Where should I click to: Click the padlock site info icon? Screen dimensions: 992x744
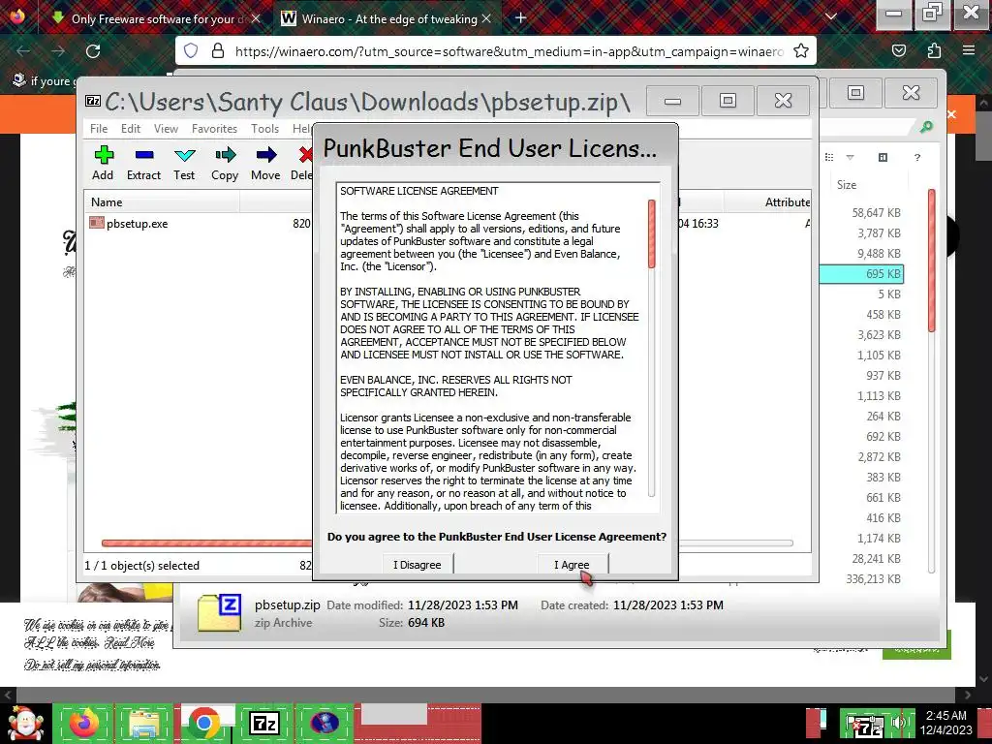coord(218,51)
